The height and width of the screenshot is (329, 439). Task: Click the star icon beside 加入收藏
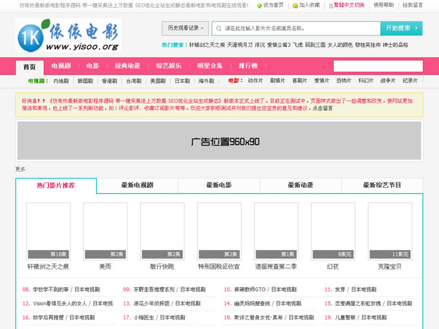295,6
